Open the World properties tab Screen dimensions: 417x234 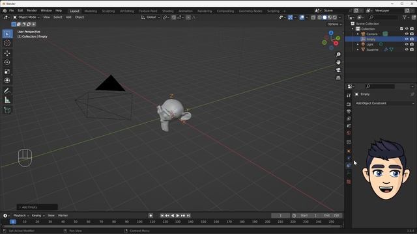point(349,133)
